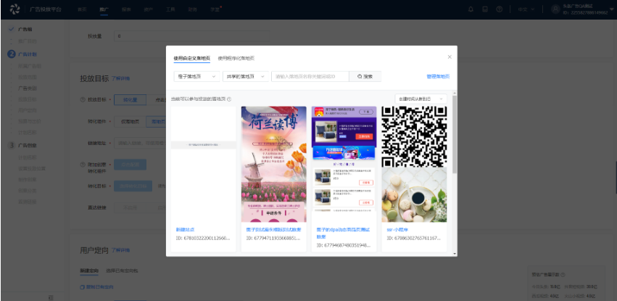Select the blank landing page thumbnail

coord(204,164)
